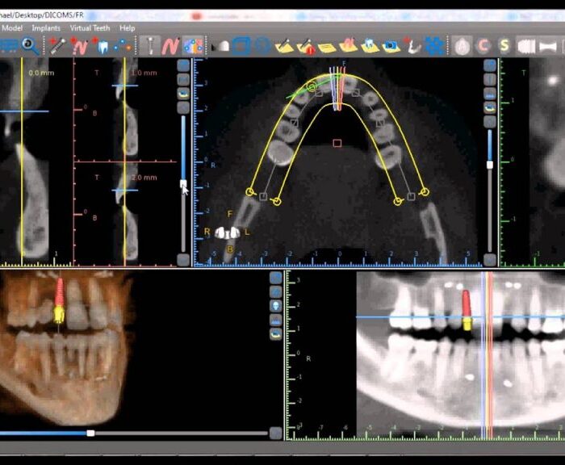Click the red center square on arch
The height and width of the screenshot is (465, 565).
337,144
